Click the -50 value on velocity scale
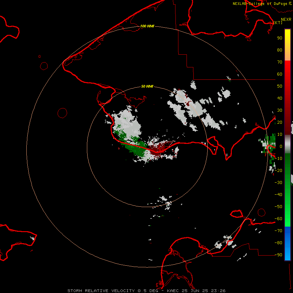 [x=278, y=206]
